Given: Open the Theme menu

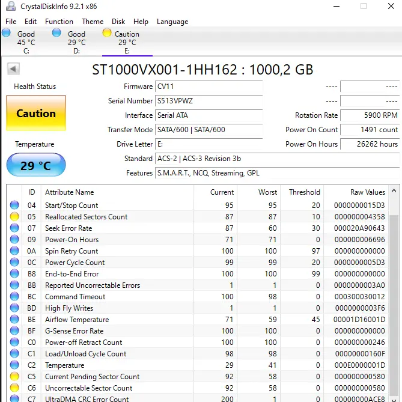Looking at the screenshot, I should coord(93,22).
